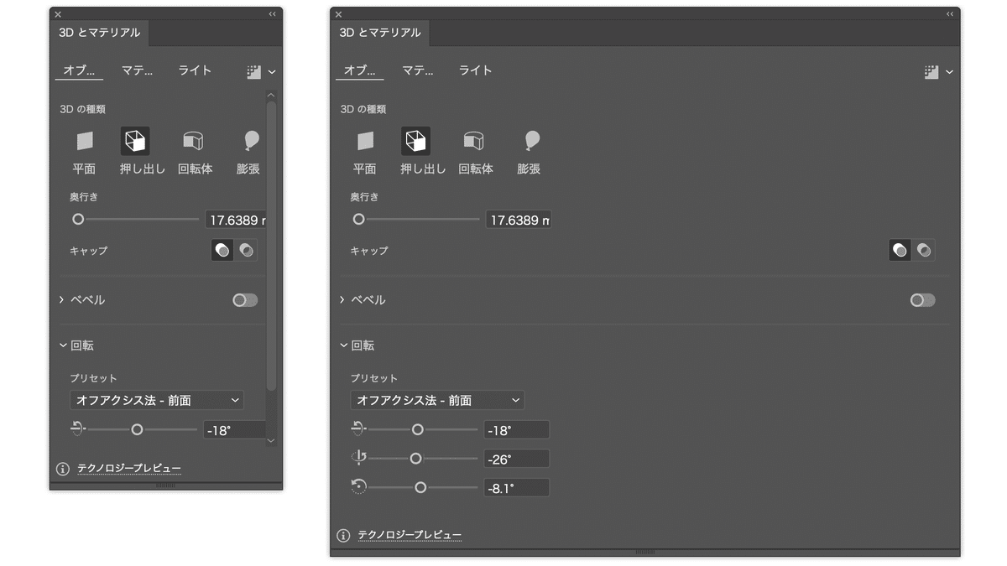Screen dimensions: 1007x566
Task: Open テクノロジープレビュー link in right panel
Action: click(x=410, y=535)
